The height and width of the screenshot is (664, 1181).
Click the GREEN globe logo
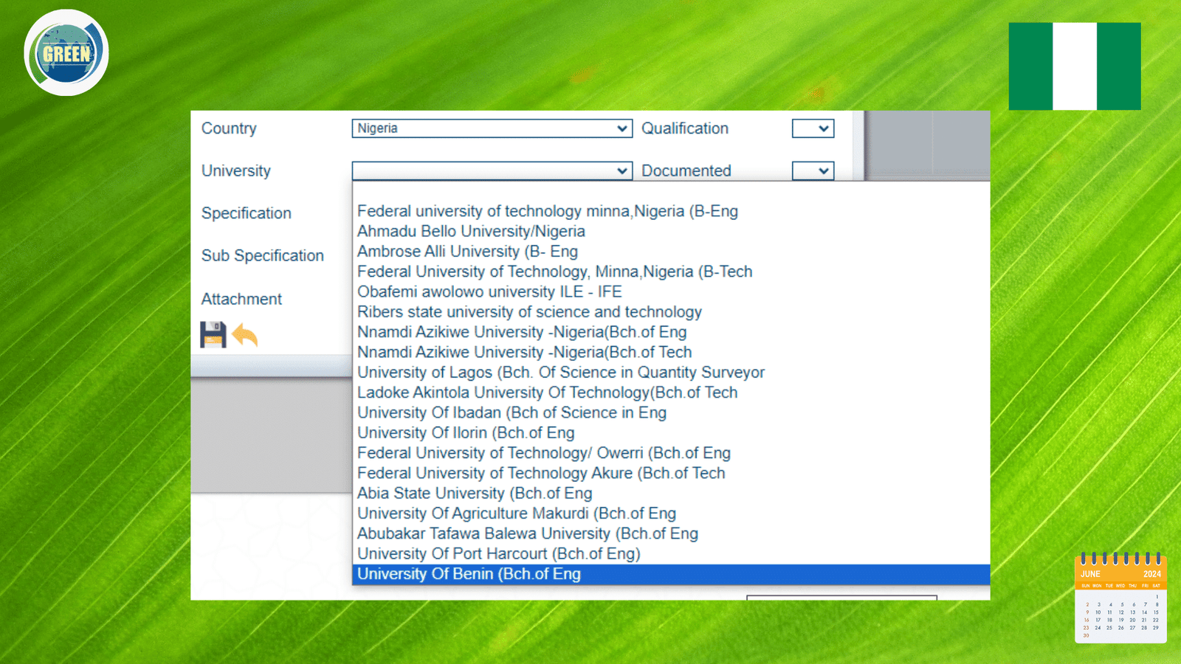click(x=66, y=53)
